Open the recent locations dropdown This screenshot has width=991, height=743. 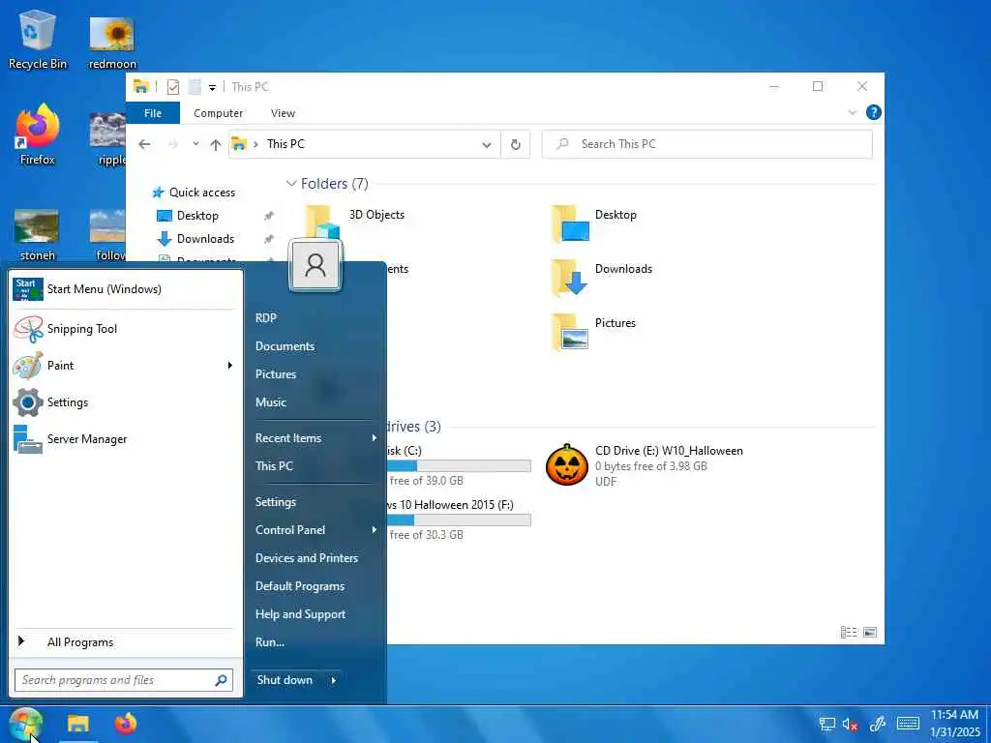point(195,144)
